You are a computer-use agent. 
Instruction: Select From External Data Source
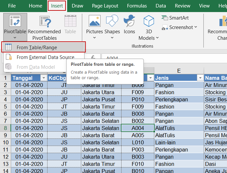[45, 57]
